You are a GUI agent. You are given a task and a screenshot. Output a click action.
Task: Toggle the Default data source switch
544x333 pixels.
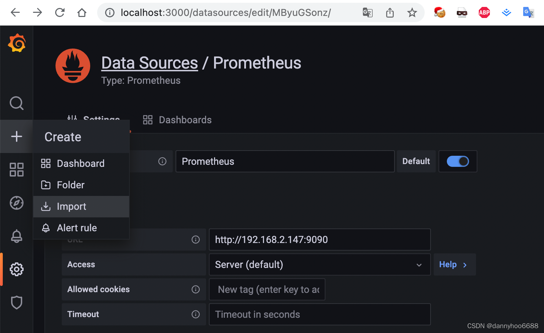[x=458, y=161]
